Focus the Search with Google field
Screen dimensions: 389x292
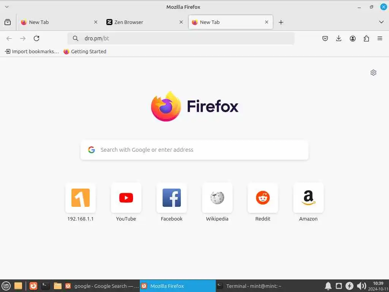pyautogui.click(x=194, y=150)
